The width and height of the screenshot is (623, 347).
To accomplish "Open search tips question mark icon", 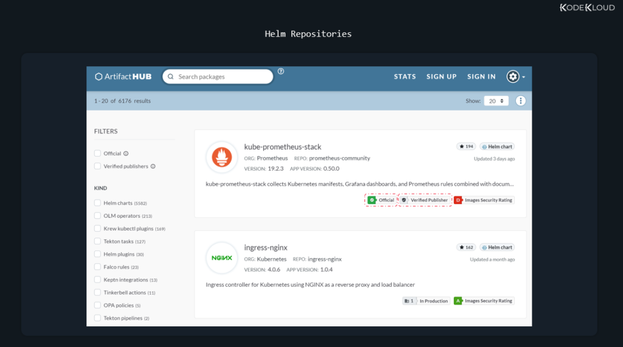I will coord(281,72).
